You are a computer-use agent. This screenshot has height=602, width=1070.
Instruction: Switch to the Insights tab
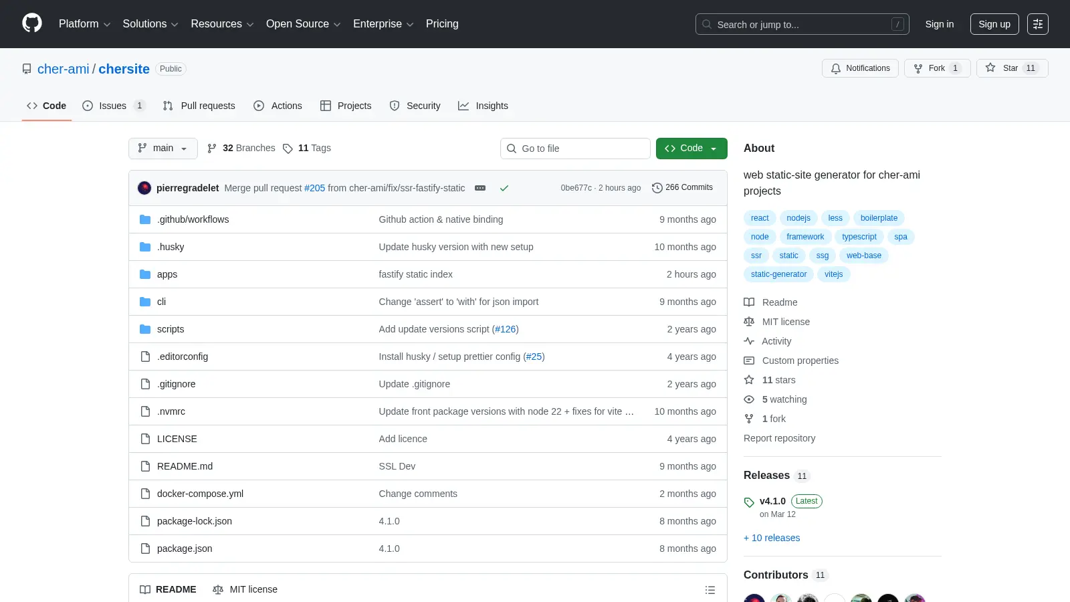click(483, 106)
